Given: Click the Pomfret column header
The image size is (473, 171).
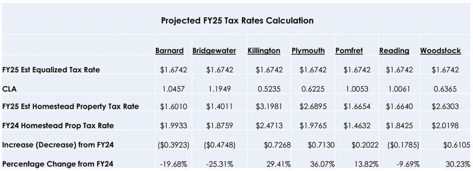Looking at the screenshot, I should (x=349, y=51).
